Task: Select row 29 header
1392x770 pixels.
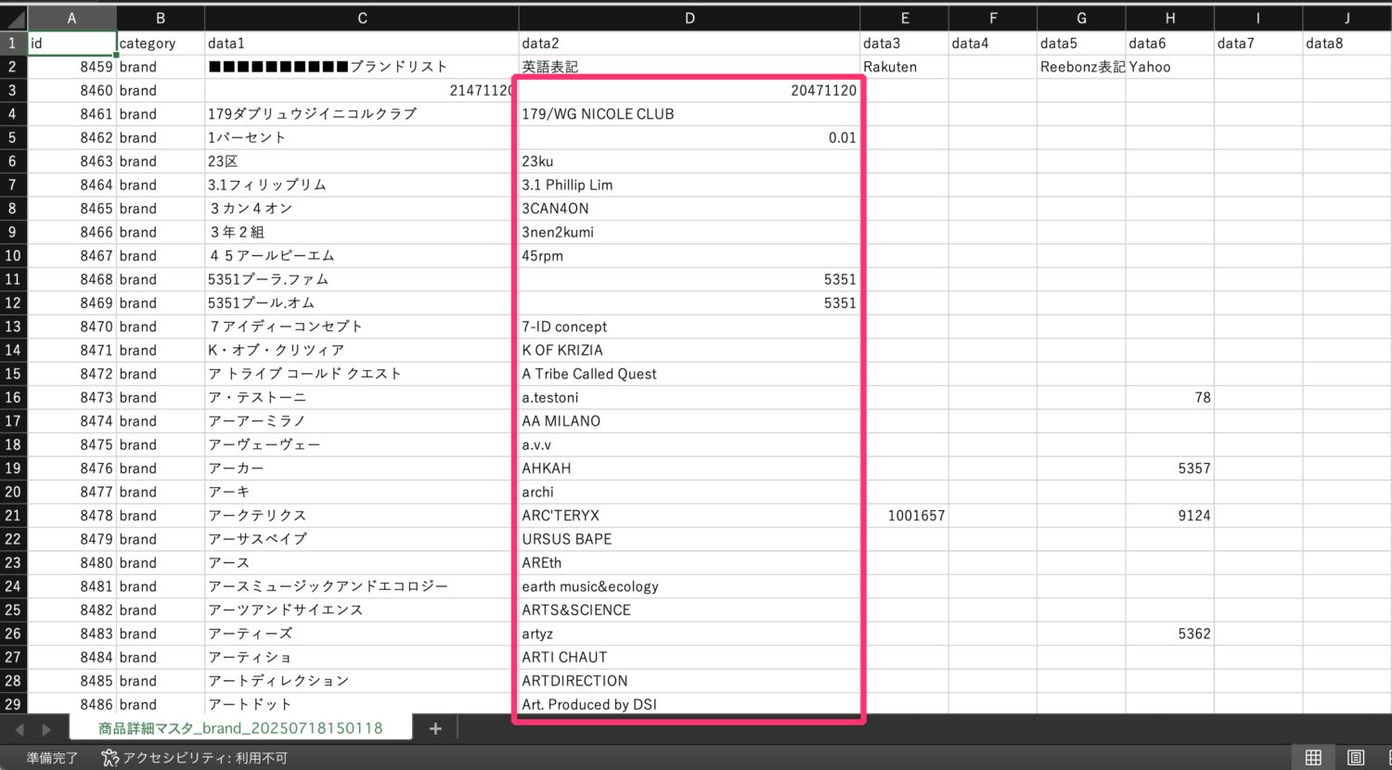Action: (x=13, y=704)
